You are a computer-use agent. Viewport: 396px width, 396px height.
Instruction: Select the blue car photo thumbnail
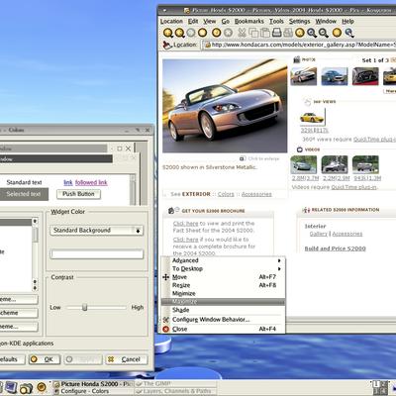(x=335, y=76)
